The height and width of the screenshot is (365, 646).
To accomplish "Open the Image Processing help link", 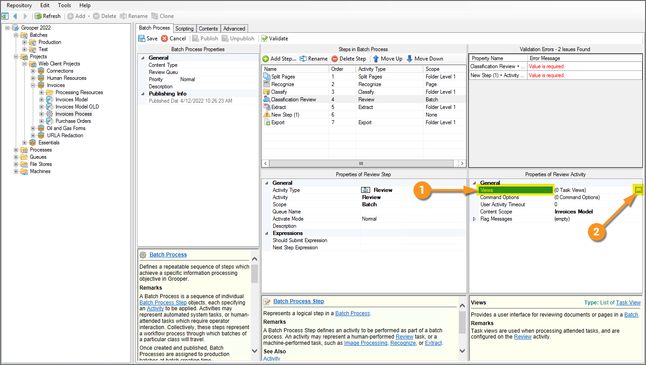I will (365, 343).
